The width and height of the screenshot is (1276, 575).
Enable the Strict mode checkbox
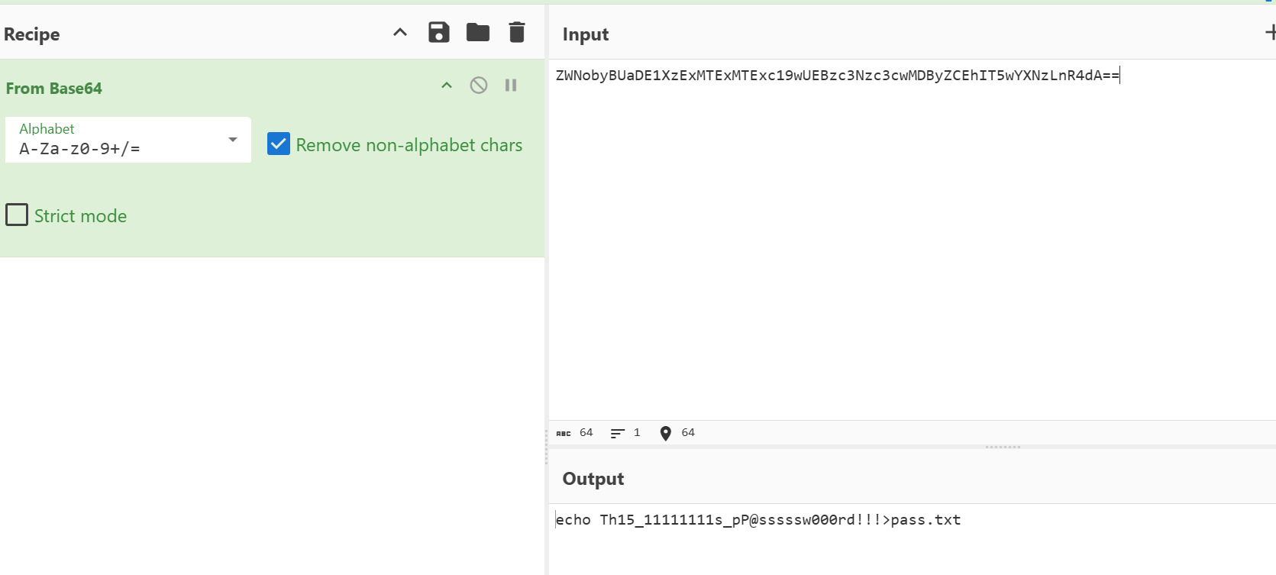click(x=17, y=215)
